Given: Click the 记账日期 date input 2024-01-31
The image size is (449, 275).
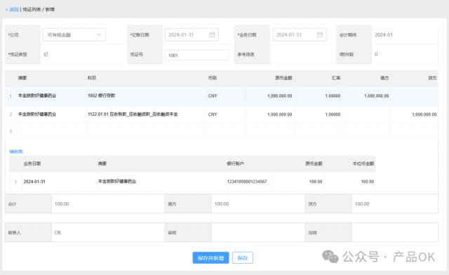Looking at the screenshot, I should [192, 34].
